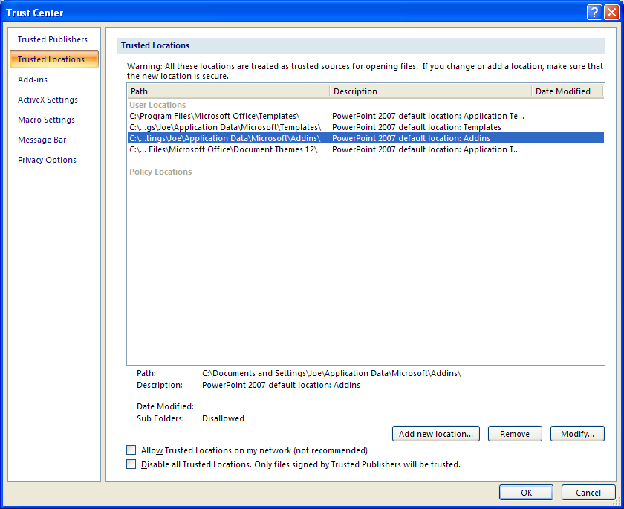Click the Add new location button

(x=436, y=434)
